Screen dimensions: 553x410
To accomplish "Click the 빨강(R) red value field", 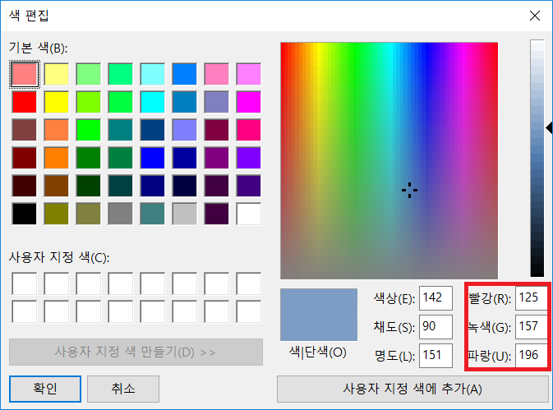I will (532, 298).
